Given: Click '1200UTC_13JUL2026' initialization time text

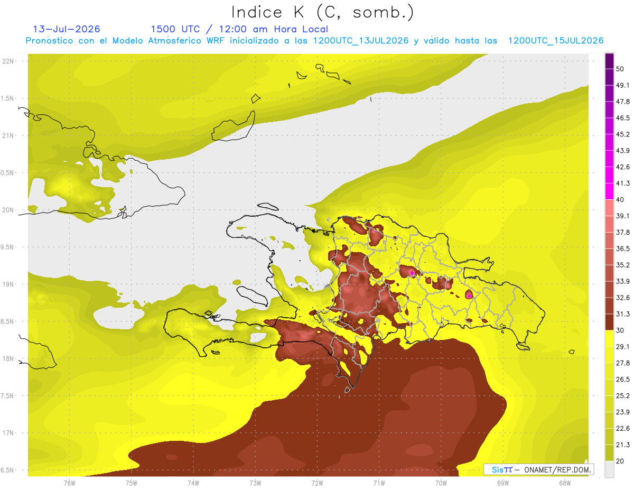Looking at the screenshot, I should [361, 41].
